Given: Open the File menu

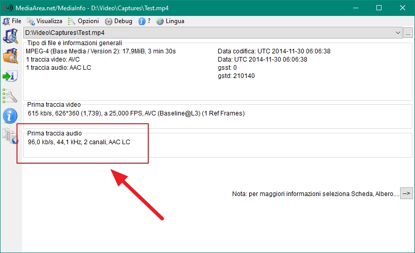Looking at the screenshot, I should click(12, 21).
